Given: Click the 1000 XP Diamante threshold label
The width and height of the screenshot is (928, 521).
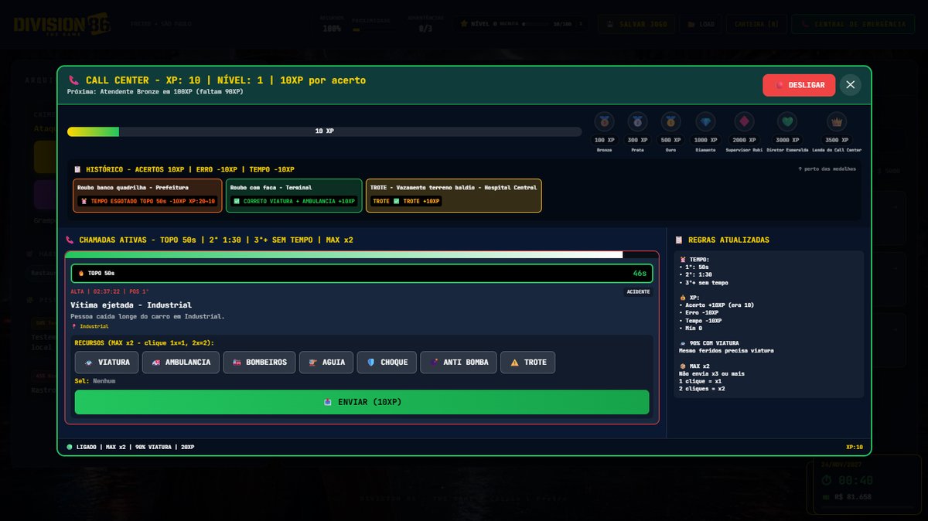Looking at the screenshot, I should 705,140.
